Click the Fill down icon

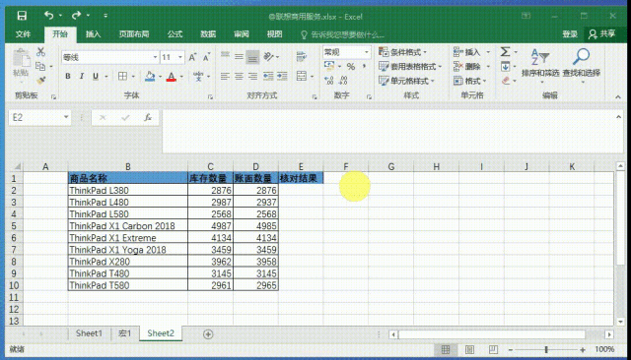(x=506, y=66)
